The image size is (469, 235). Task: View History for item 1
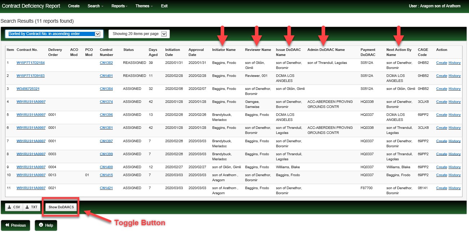pos(455,63)
